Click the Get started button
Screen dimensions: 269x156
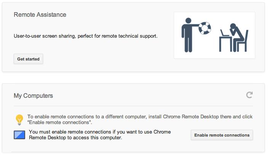point(28,59)
